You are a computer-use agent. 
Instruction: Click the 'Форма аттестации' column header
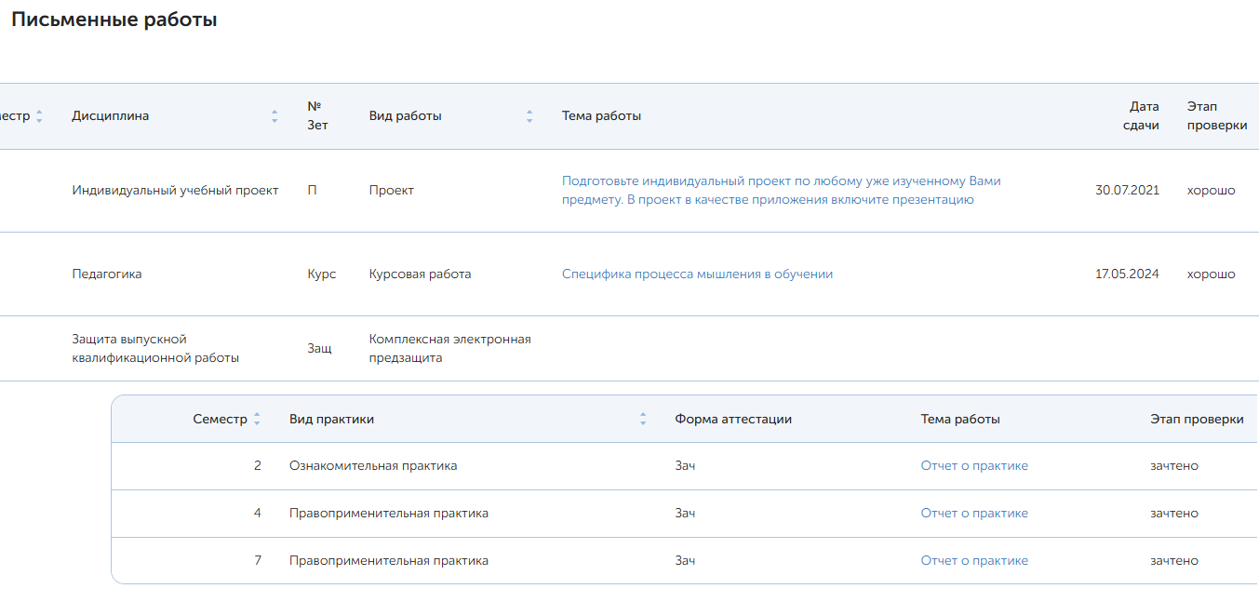[x=733, y=420]
